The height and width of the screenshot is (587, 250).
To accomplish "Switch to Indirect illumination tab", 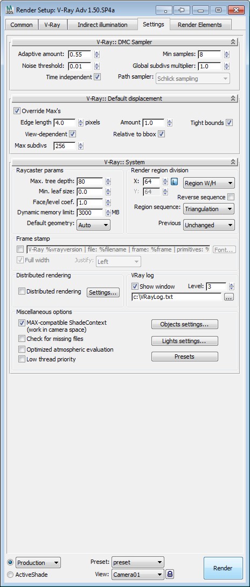I will pyautogui.click(x=102, y=25).
